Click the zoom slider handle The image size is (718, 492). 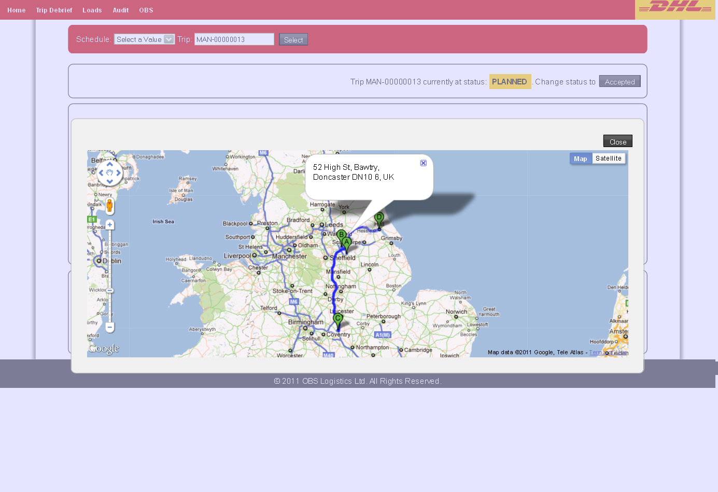(x=110, y=291)
